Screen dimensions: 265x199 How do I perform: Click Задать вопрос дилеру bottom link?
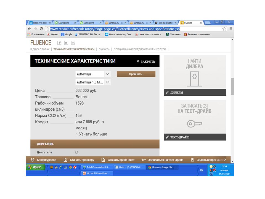pos(207,160)
